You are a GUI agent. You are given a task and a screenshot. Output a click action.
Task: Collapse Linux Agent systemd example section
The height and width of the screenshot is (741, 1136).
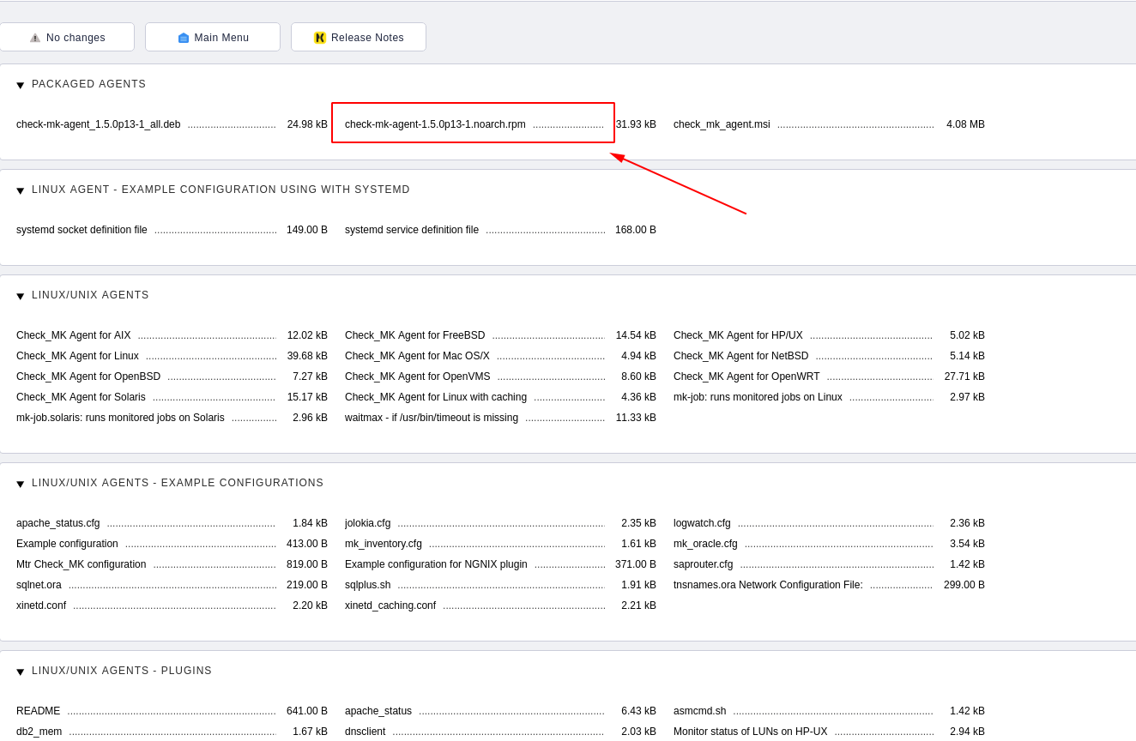click(21, 190)
